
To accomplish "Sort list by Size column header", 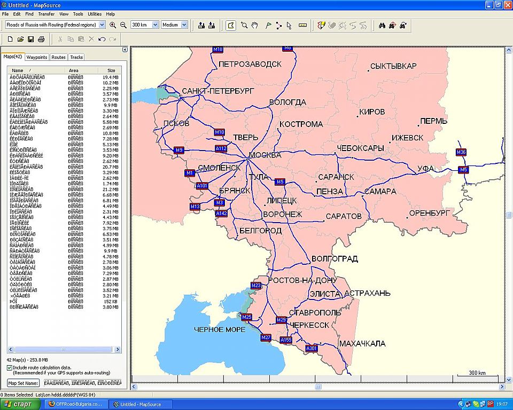I will [111, 70].
